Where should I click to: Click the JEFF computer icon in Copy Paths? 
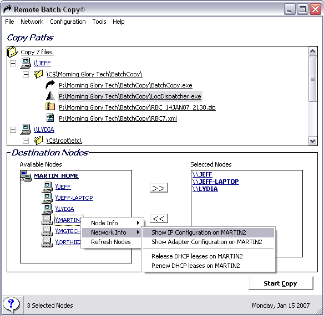point(26,63)
